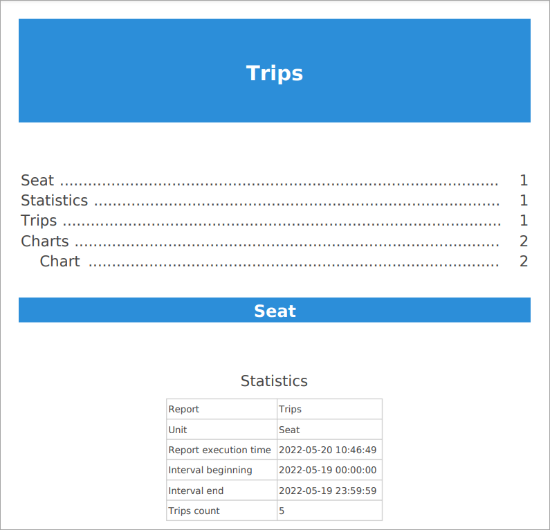Open the indented Chart sub-entry in contents
Screen dimensions: 550x530
coord(60,262)
